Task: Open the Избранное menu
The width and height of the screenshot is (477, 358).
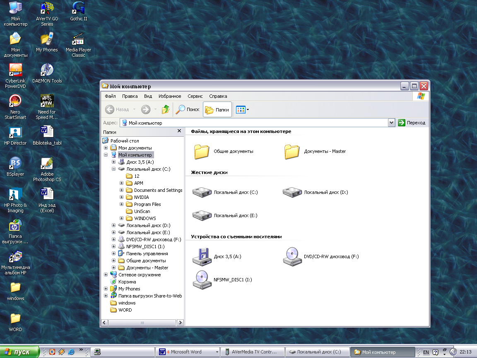Action: [170, 96]
